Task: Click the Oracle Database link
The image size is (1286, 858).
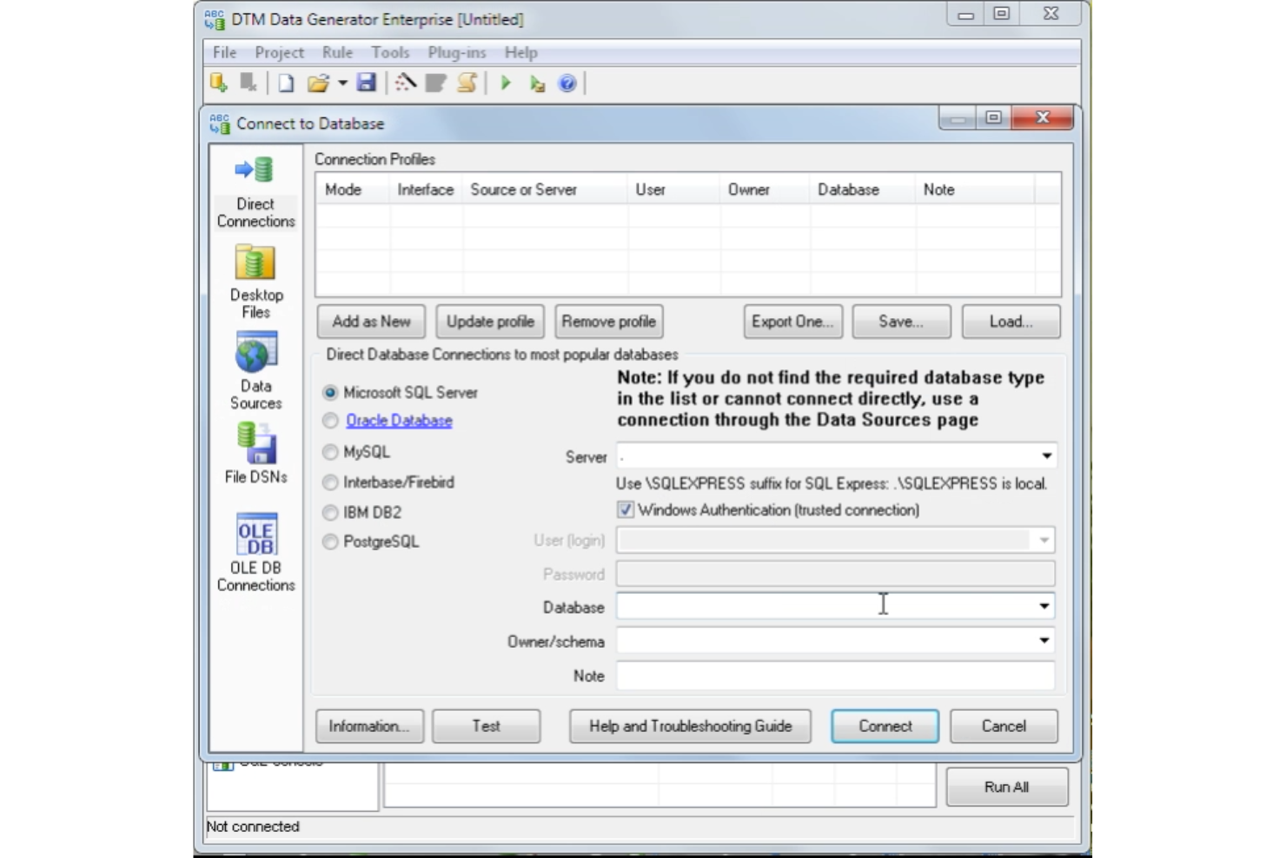Action: pos(399,421)
